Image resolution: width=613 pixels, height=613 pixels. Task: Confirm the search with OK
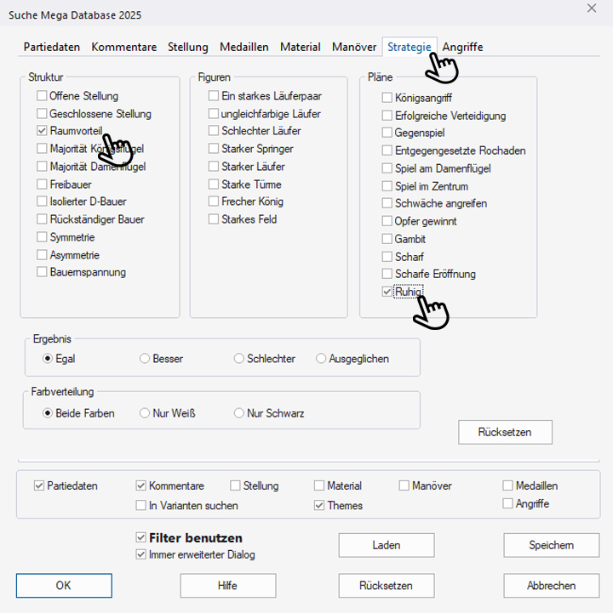point(64,586)
